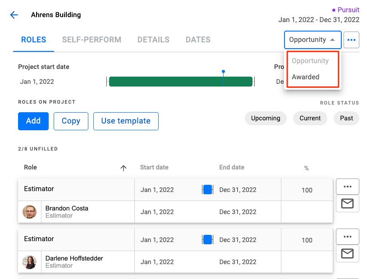The image size is (367, 279).
Task: Click the Ahrens Building project title
Action: coord(56,15)
